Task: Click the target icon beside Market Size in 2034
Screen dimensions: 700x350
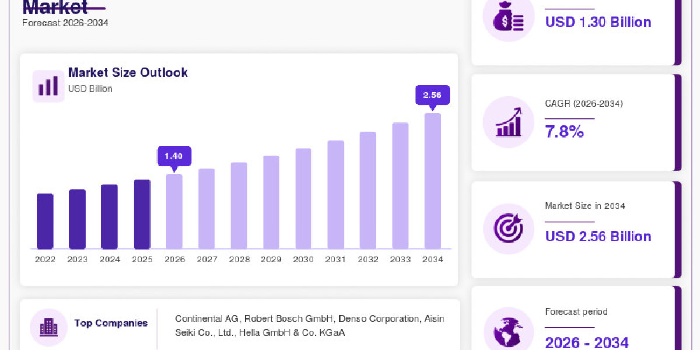Action: tap(508, 229)
